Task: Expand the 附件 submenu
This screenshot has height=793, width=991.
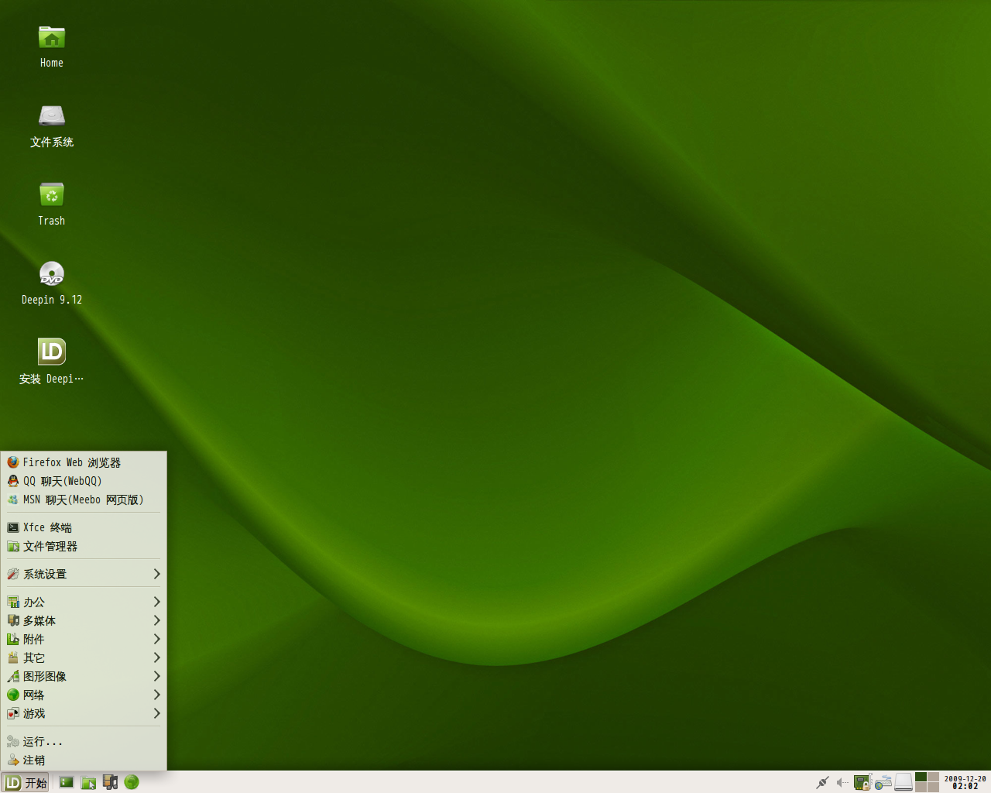Action: tap(84, 639)
